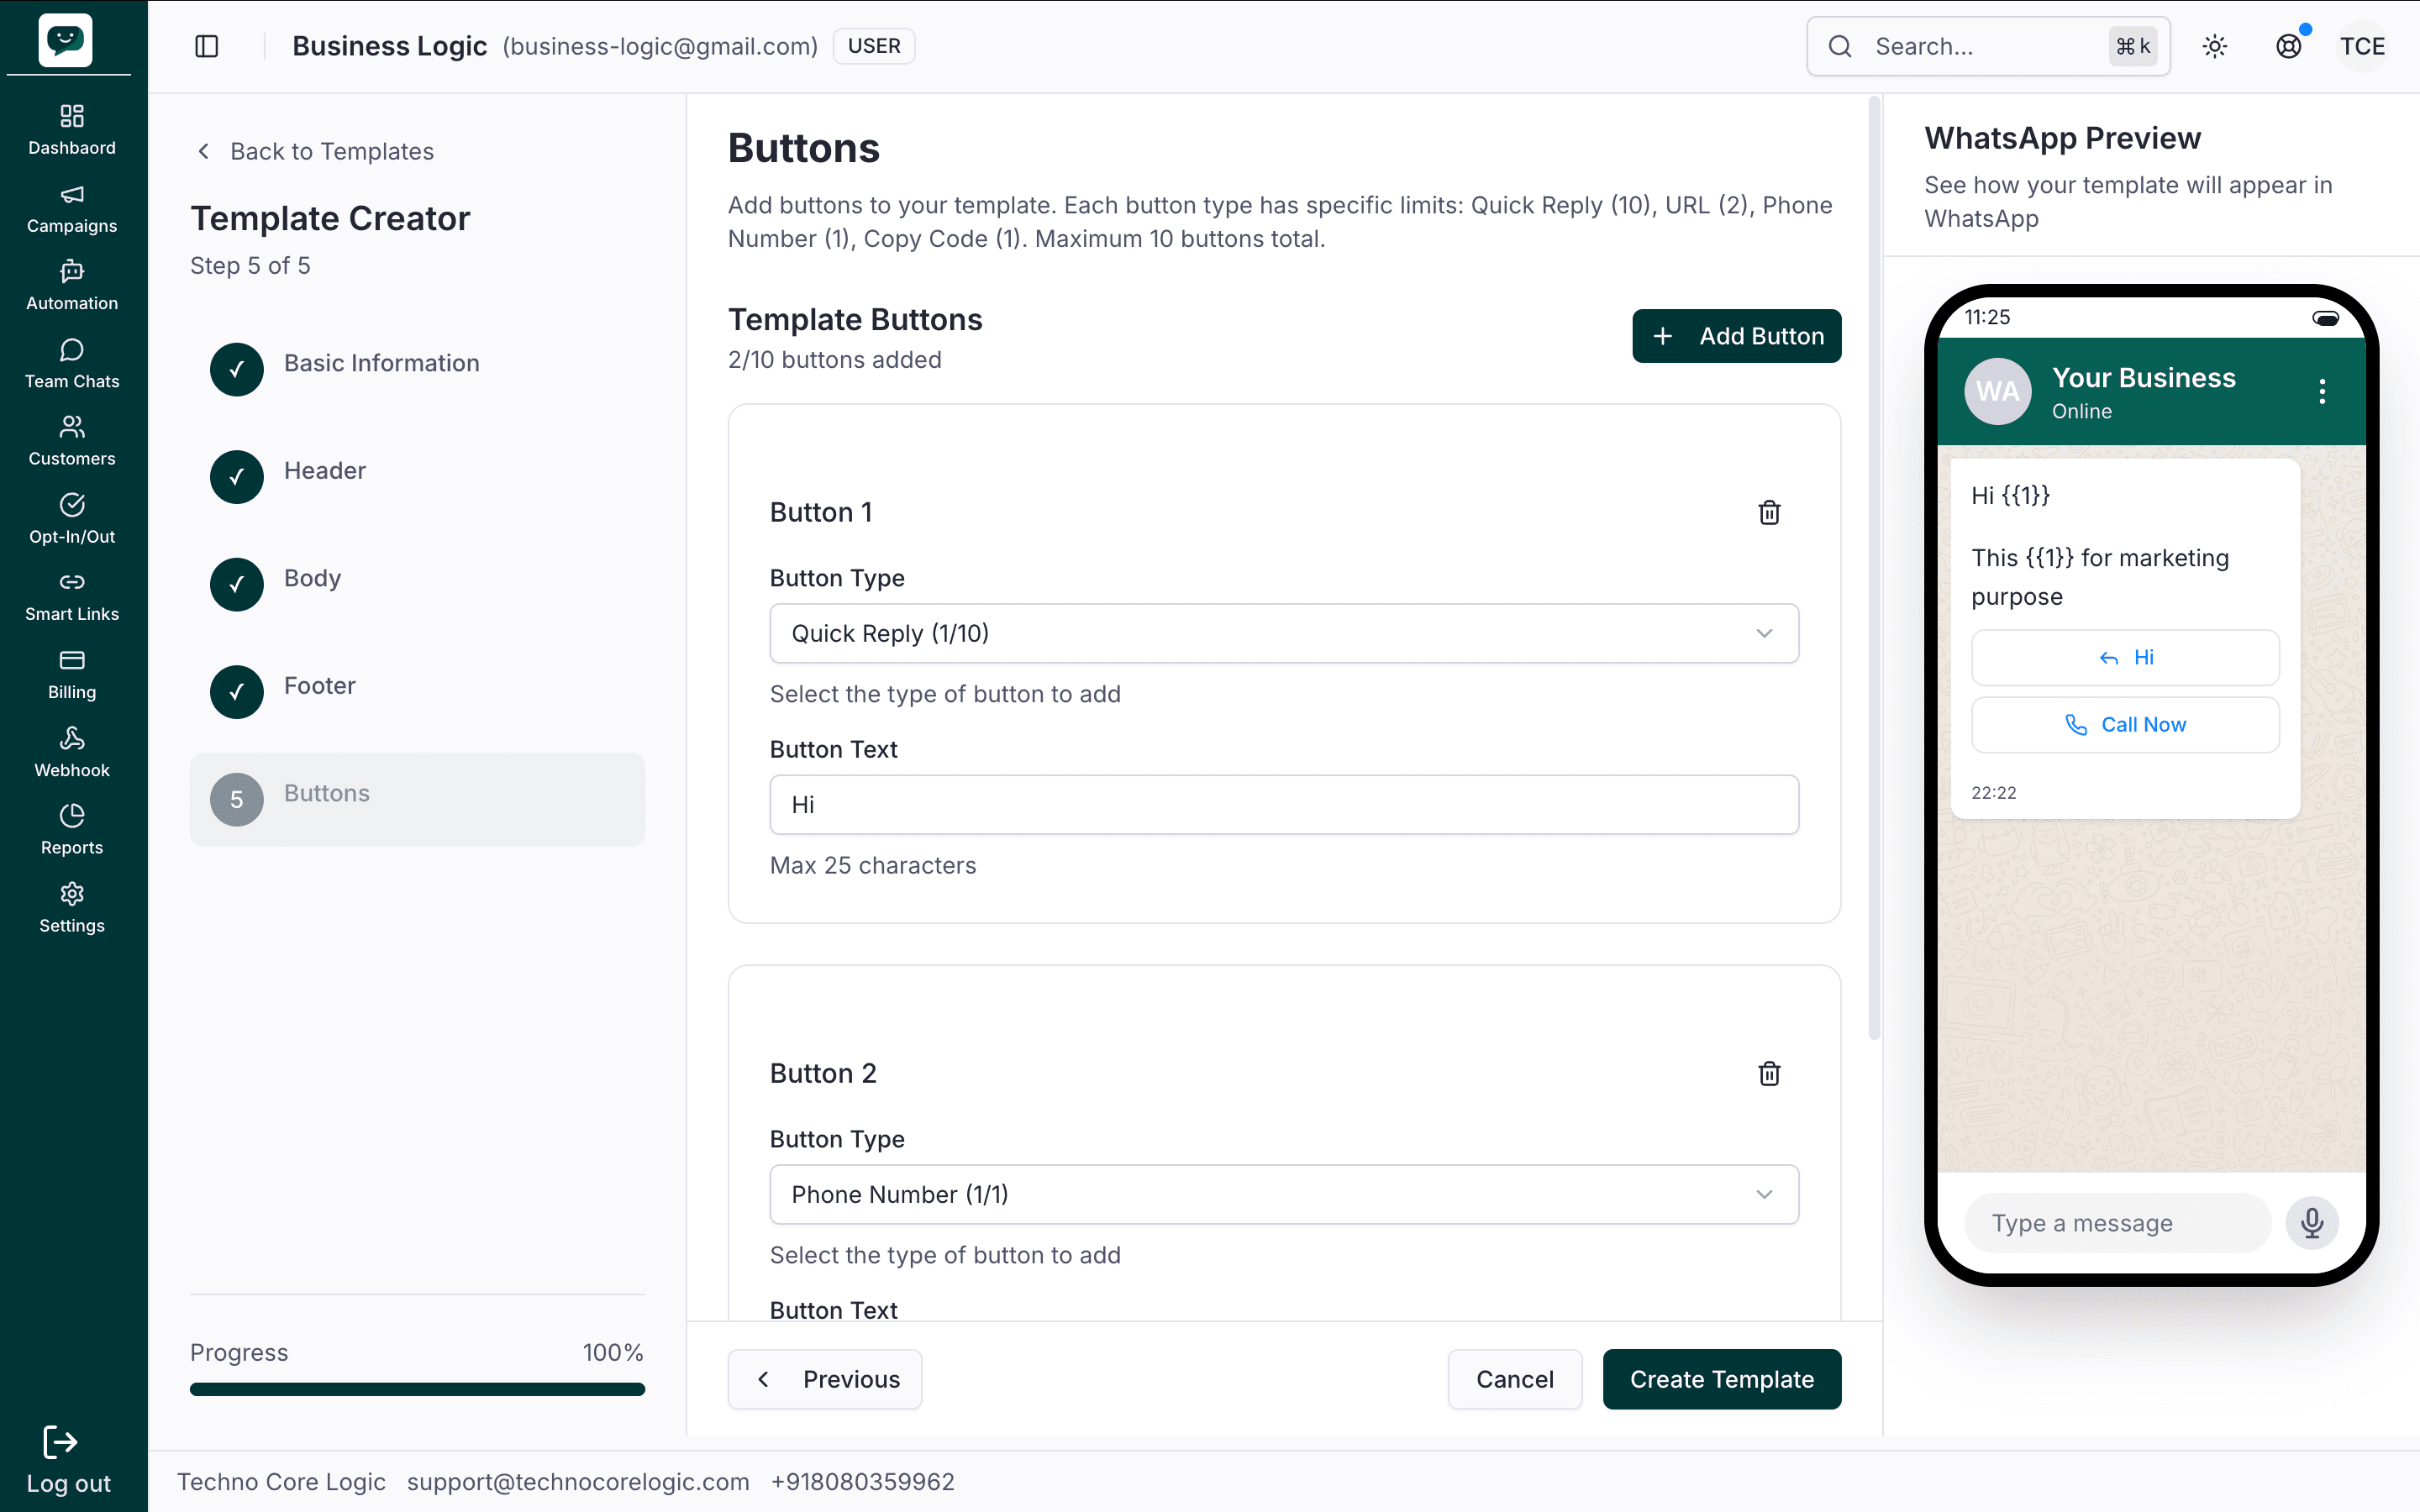2420x1512 pixels.
Task: Click the microphone icon in phone preview
Action: [x=2312, y=1222]
